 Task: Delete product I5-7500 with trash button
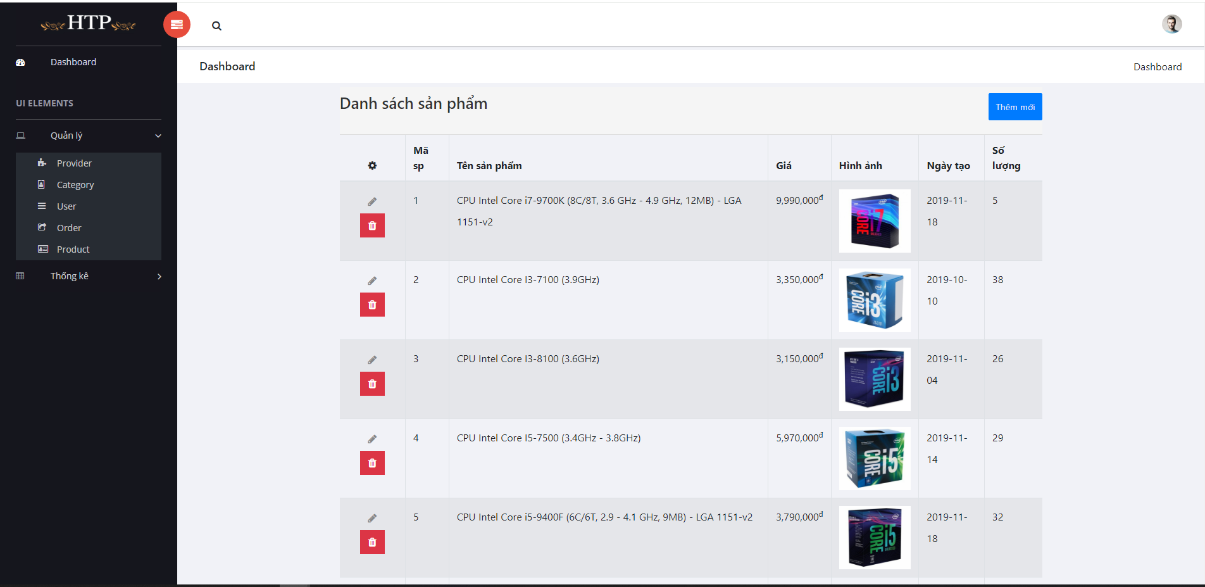pyautogui.click(x=372, y=463)
